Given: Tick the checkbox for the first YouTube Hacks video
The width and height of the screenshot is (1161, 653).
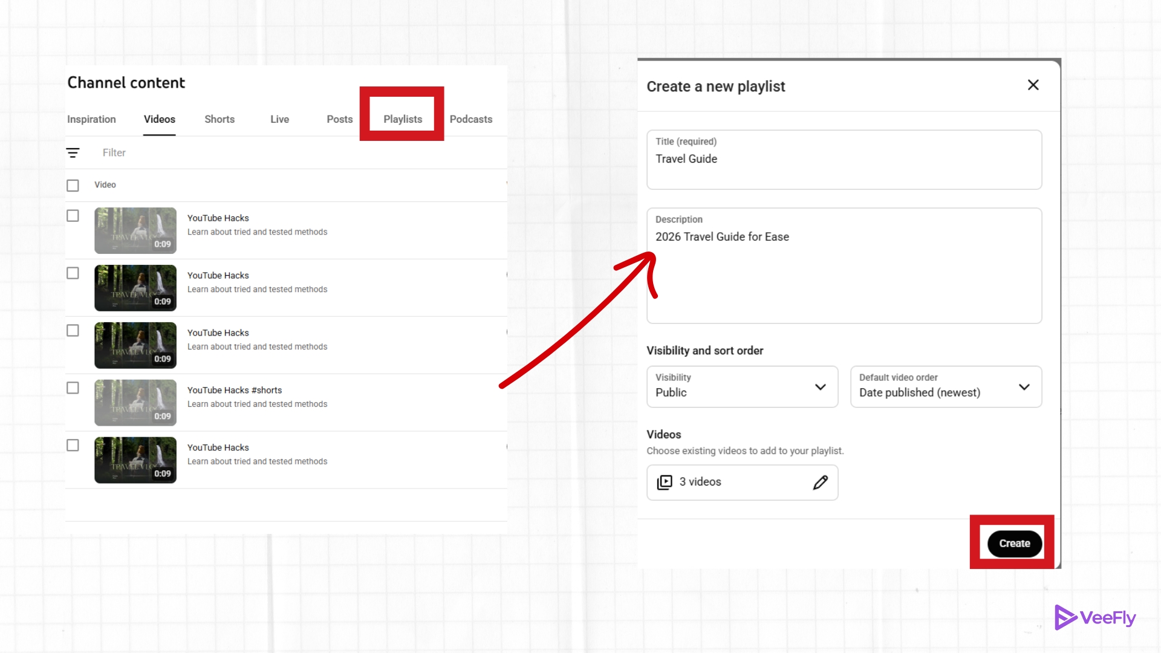Looking at the screenshot, I should click(73, 216).
